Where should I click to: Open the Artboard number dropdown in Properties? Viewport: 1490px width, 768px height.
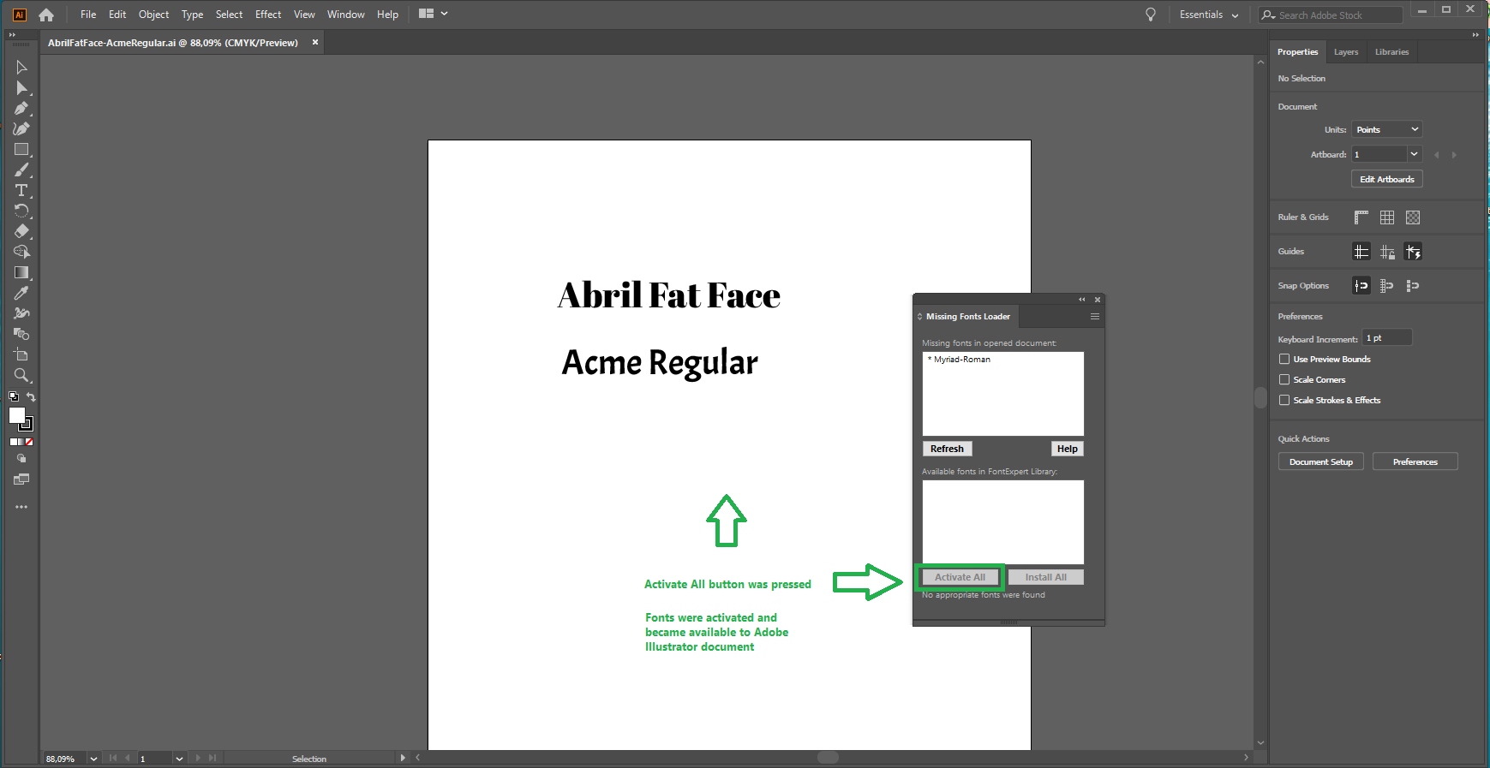pos(1415,154)
